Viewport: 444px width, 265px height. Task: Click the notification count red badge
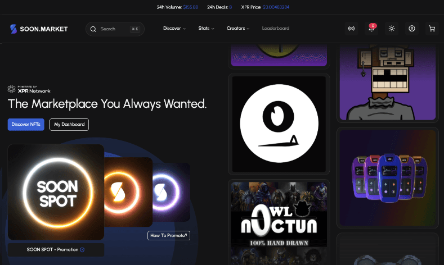point(373,26)
